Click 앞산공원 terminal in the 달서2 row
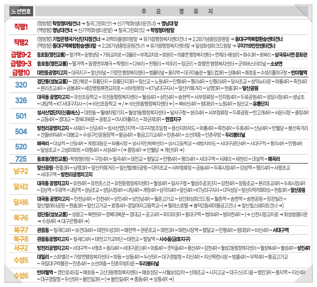Screen dimensions: 317x287 coord(298,190)
